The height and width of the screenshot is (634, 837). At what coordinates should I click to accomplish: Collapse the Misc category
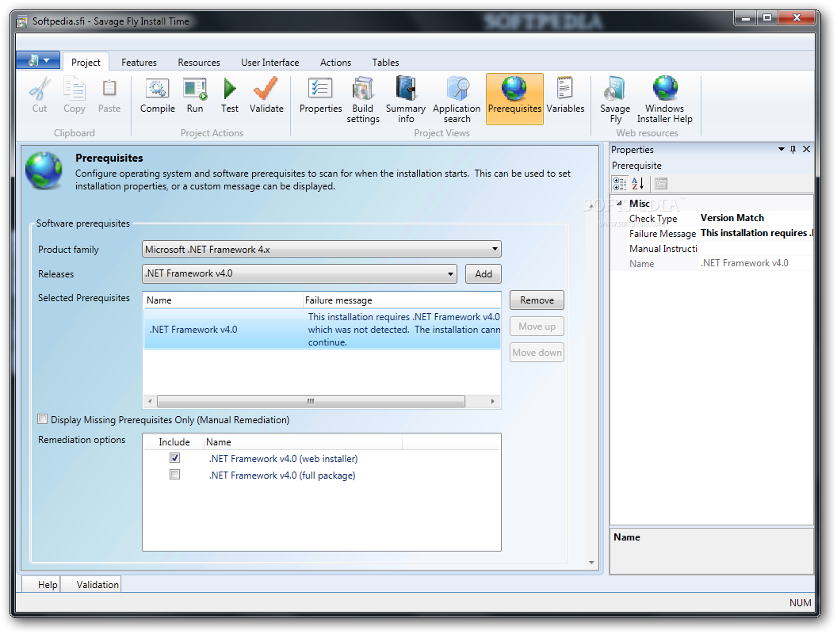coord(619,204)
